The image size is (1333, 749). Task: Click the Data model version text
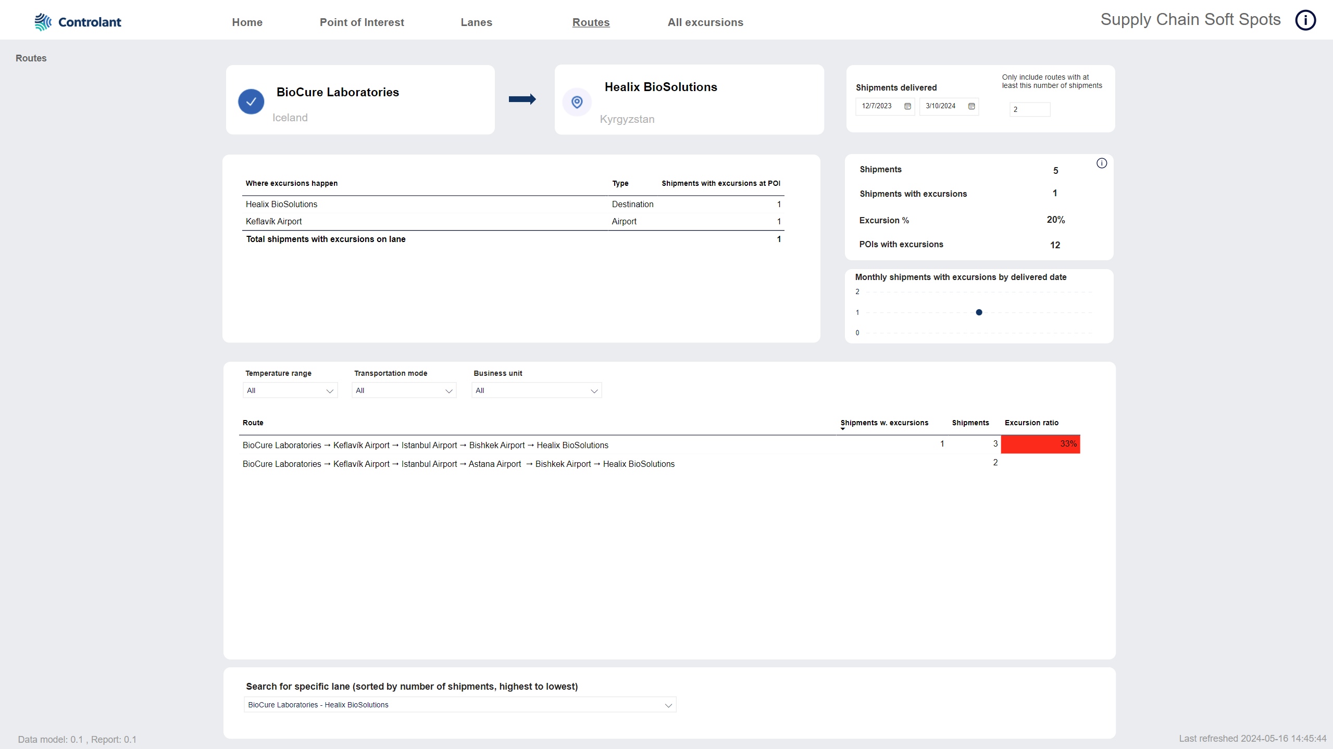click(77, 740)
